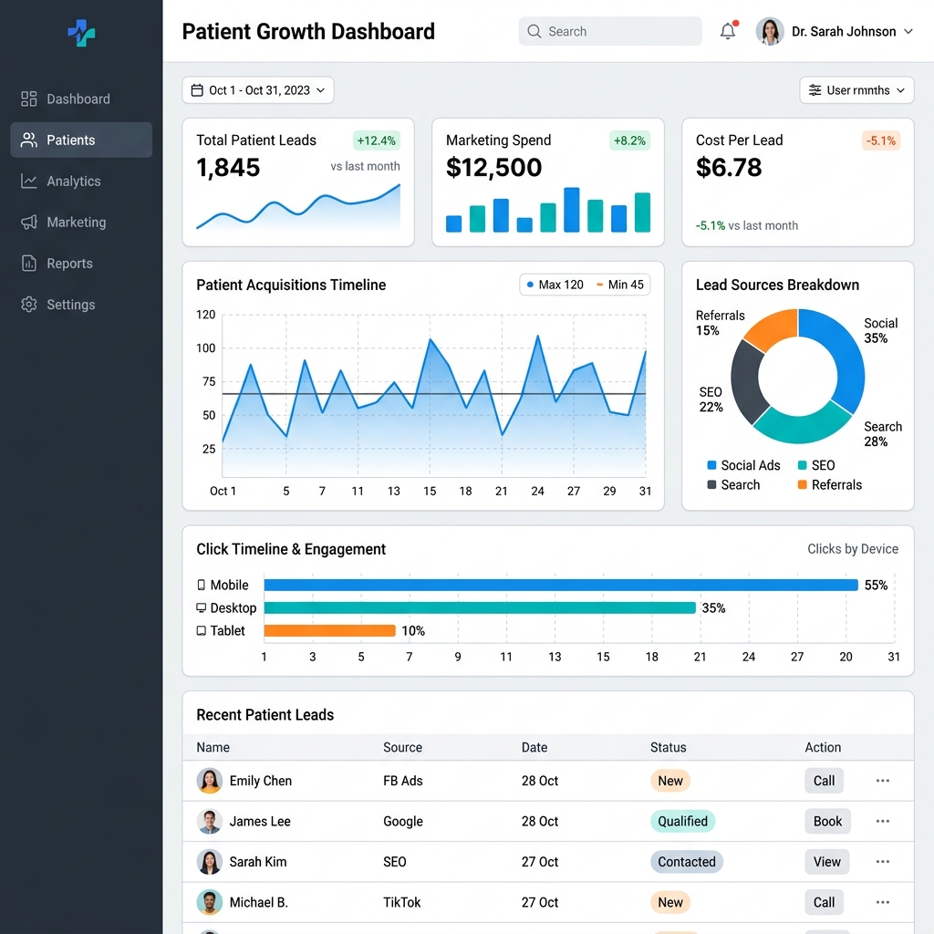
Task: Click the Settings gear icon
Action: tap(28, 305)
